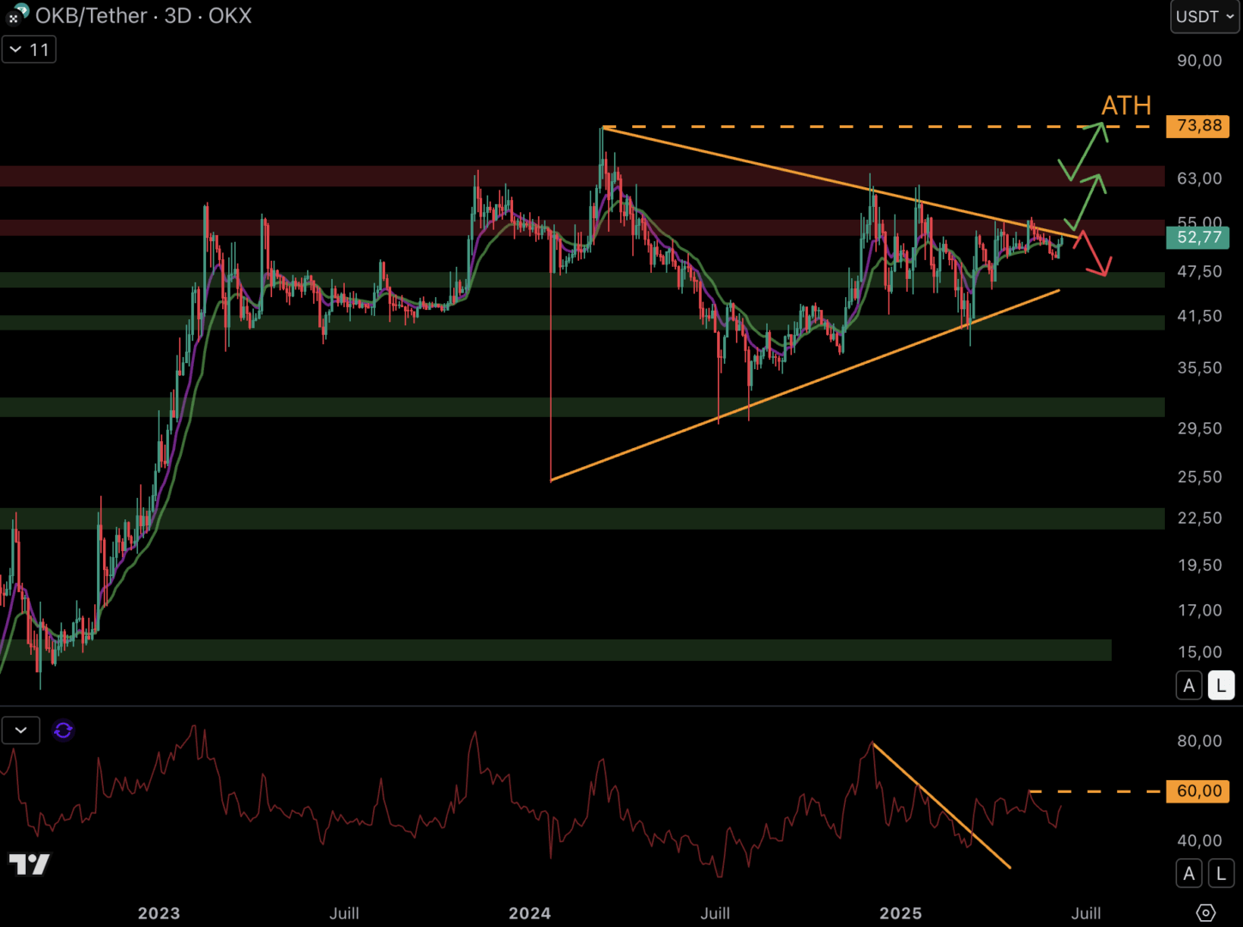Screen dimensions: 1243x927
Task: Click the TradingView logo icon
Action: (29, 863)
